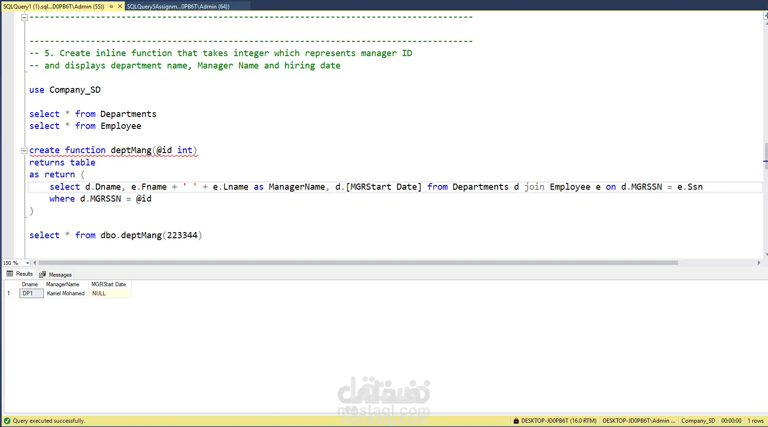Select row 1 header in results grid
The image size is (768, 427).
11,293
